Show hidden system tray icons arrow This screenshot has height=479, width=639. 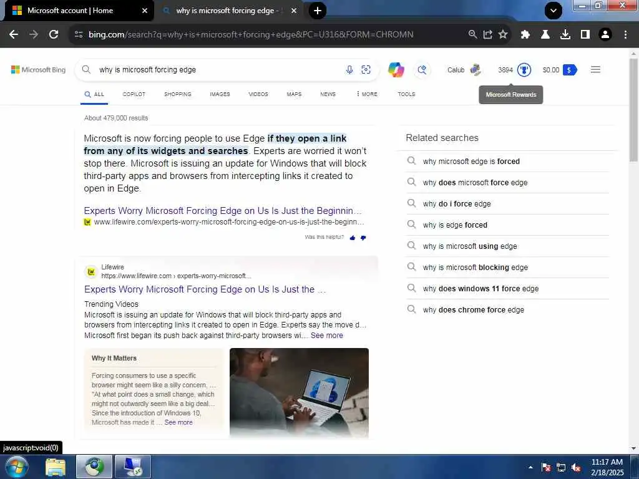coord(530,467)
